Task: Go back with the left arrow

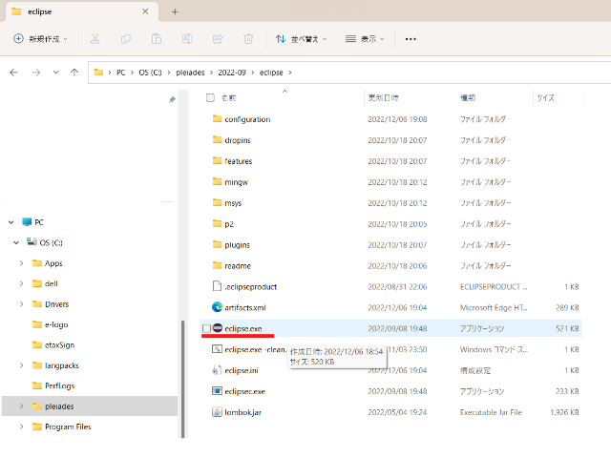Action: click(14, 73)
